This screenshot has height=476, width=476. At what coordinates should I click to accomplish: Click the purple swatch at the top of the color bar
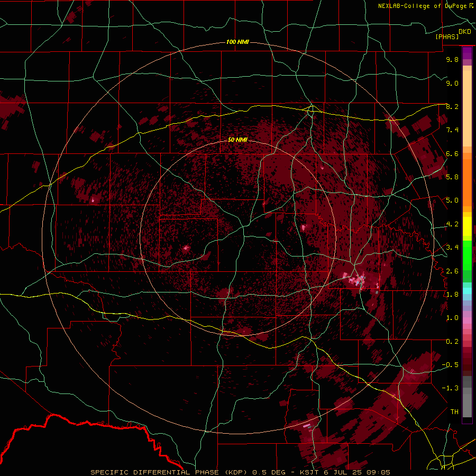(467, 53)
